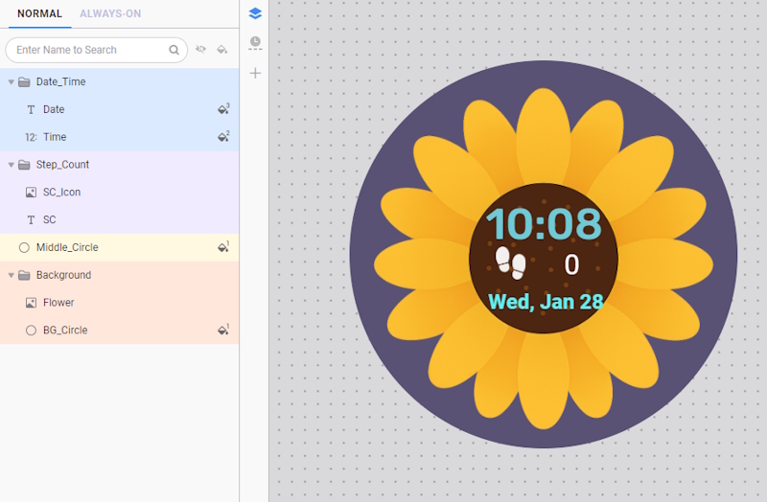Click the 10:08 time on the watch face
This screenshot has width=767, height=502.
tap(543, 224)
